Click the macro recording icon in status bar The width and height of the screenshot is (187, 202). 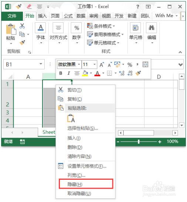point(22,142)
